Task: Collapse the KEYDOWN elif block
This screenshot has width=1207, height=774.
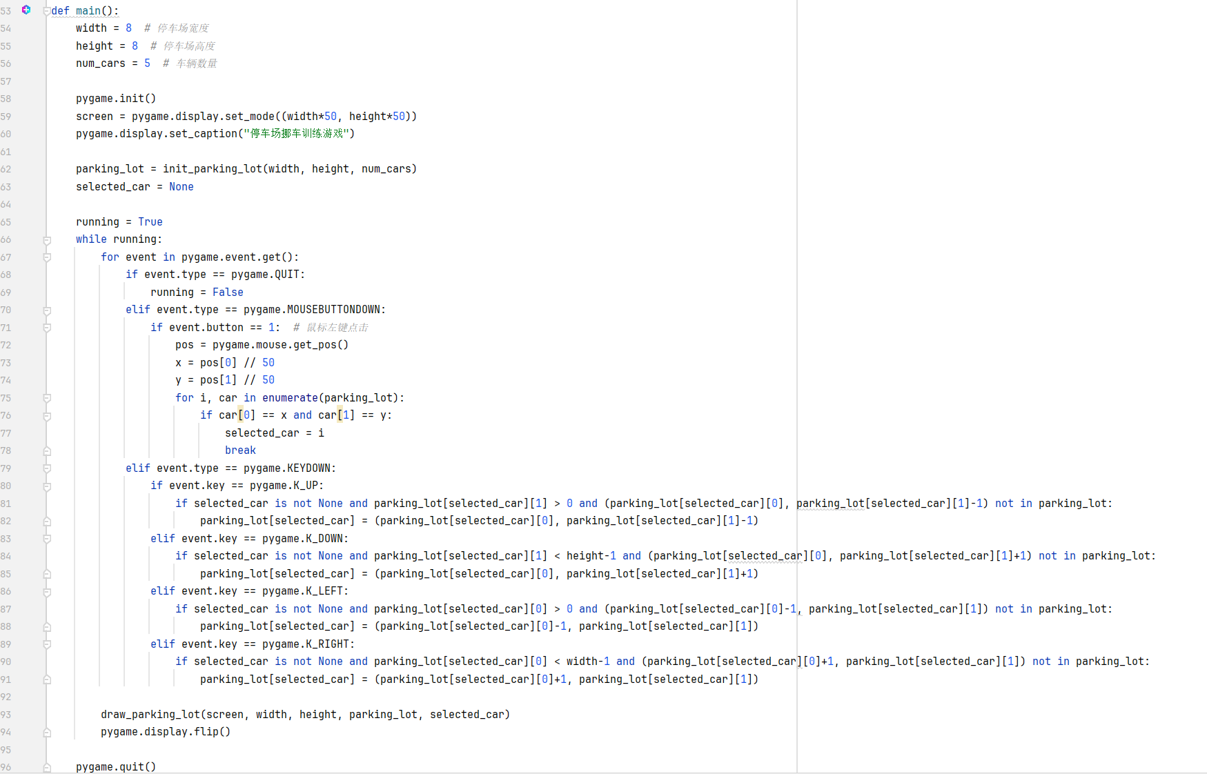Action: [x=47, y=468]
